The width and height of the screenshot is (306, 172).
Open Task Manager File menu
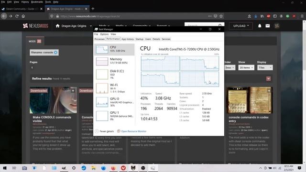96,34
